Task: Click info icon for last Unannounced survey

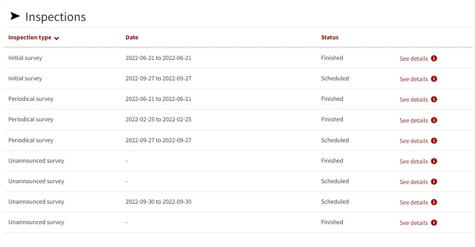Action: pos(434,223)
